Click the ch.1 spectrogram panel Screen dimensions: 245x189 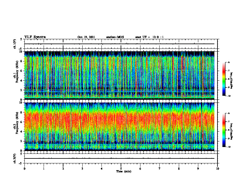[x=119, y=75]
